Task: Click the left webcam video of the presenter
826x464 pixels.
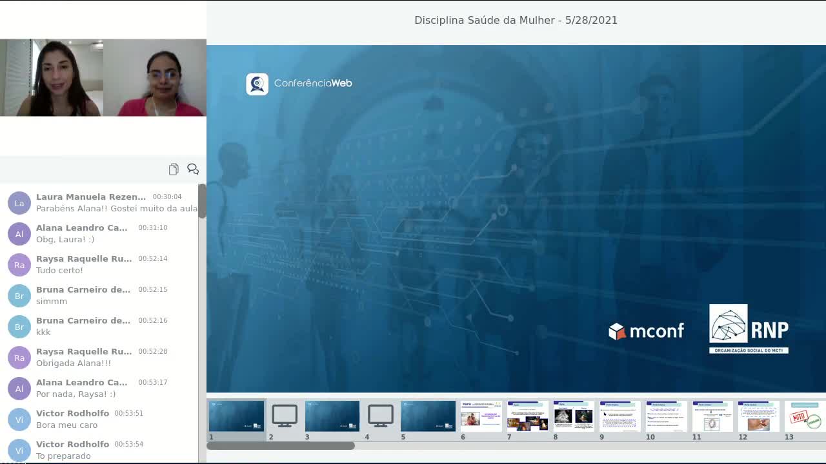Action: coord(52,77)
